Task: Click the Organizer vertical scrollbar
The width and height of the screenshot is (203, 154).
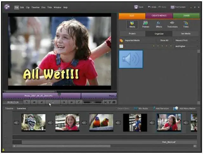Action: coord(199,77)
